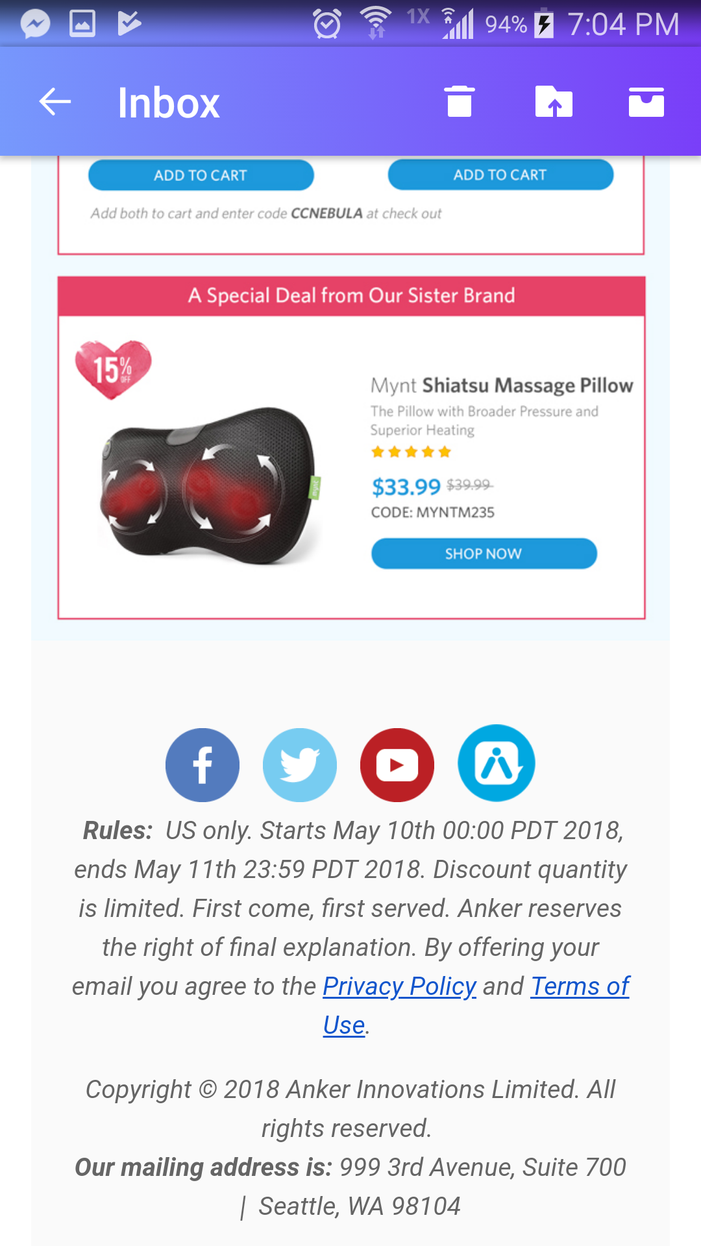The image size is (701, 1246).
Task: Open the YouTube play icon
Action: tap(397, 764)
